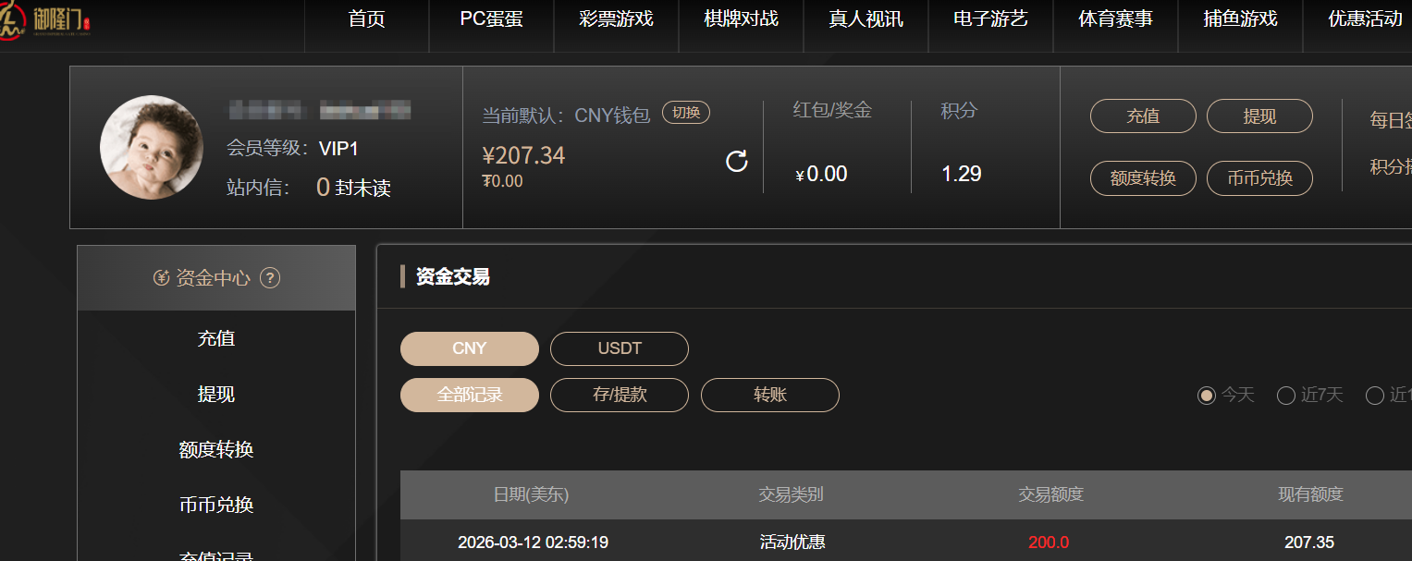The image size is (1412, 561).
Task: Select the CNY currency tab
Action: [x=470, y=349]
